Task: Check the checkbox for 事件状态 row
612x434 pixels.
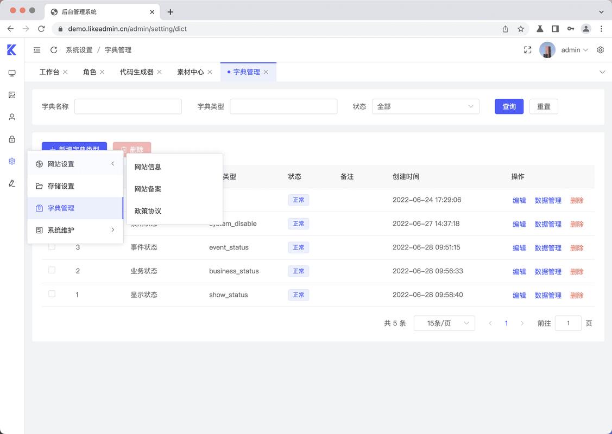Action: (52, 246)
